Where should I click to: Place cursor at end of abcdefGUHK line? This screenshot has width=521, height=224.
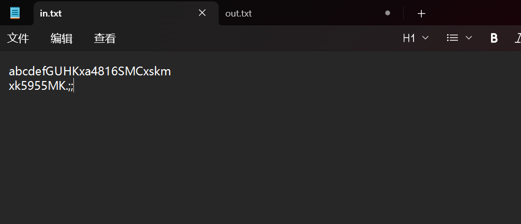171,71
